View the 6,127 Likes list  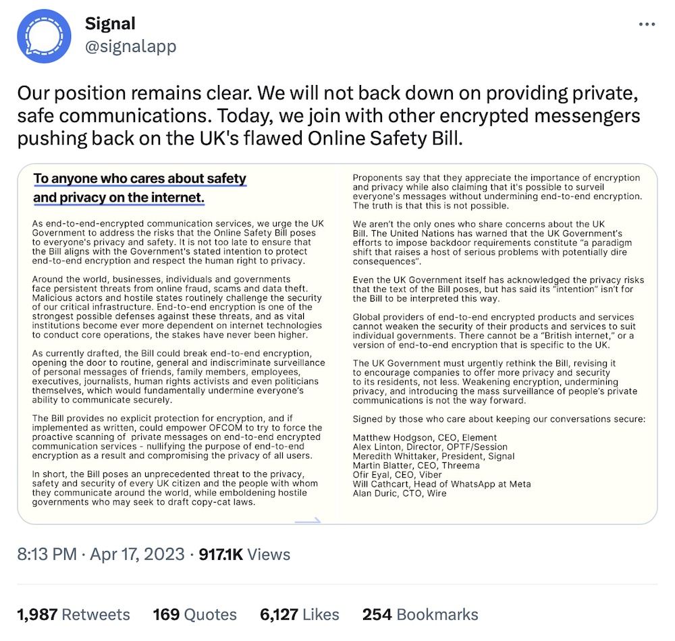pos(299,615)
